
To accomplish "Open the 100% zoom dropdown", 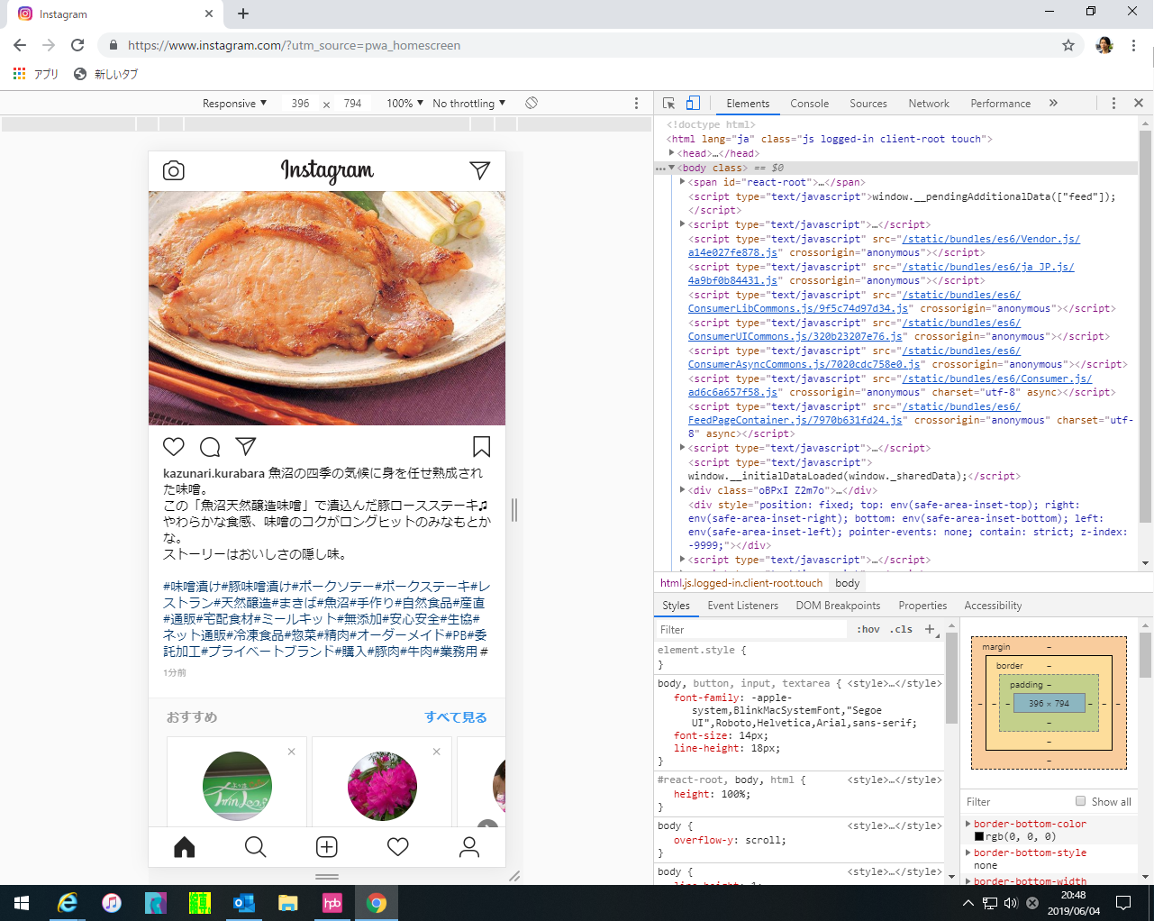I will click(x=404, y=104).
